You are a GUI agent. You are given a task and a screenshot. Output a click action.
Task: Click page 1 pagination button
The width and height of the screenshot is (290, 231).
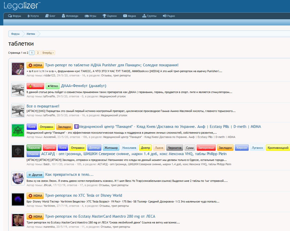click(32, 53)
